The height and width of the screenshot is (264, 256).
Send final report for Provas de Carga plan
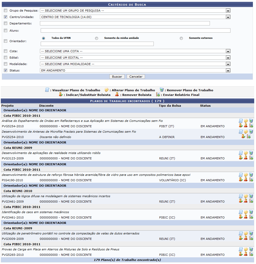click(251, 254)
